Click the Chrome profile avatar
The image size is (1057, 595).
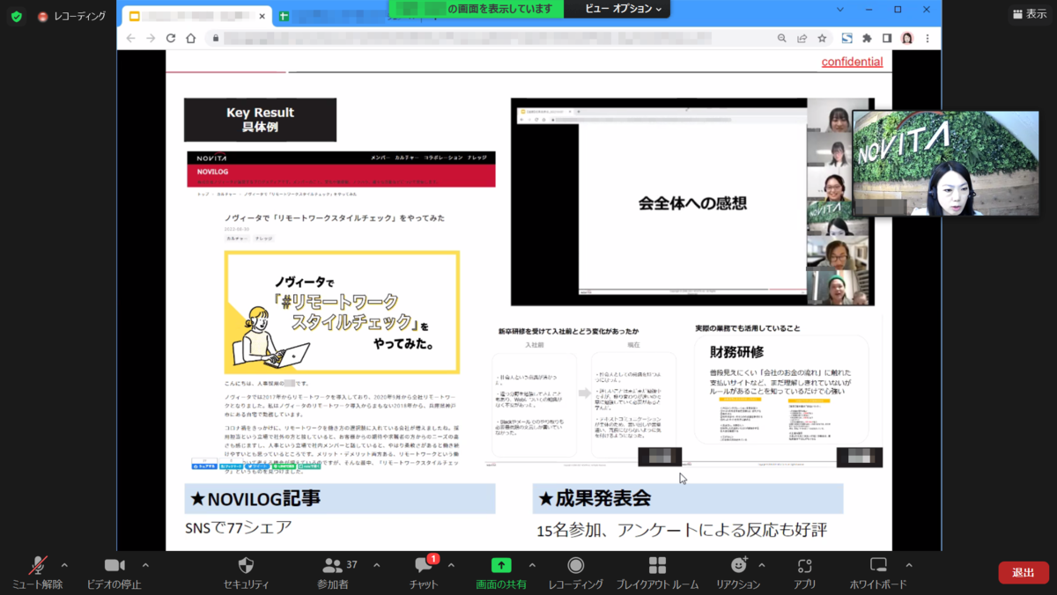click(907, 38)
